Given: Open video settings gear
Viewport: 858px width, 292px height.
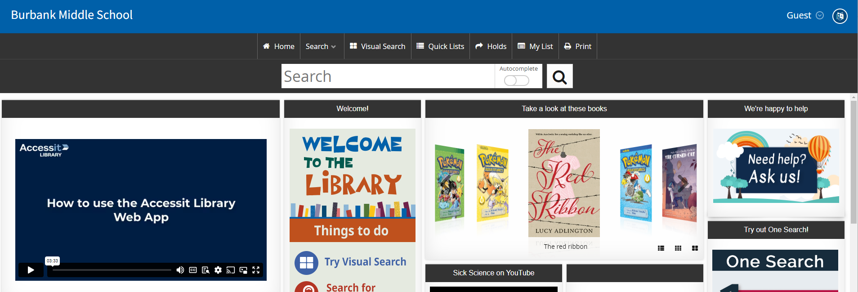Looking at the screenshot, I should tap(218, 270).
